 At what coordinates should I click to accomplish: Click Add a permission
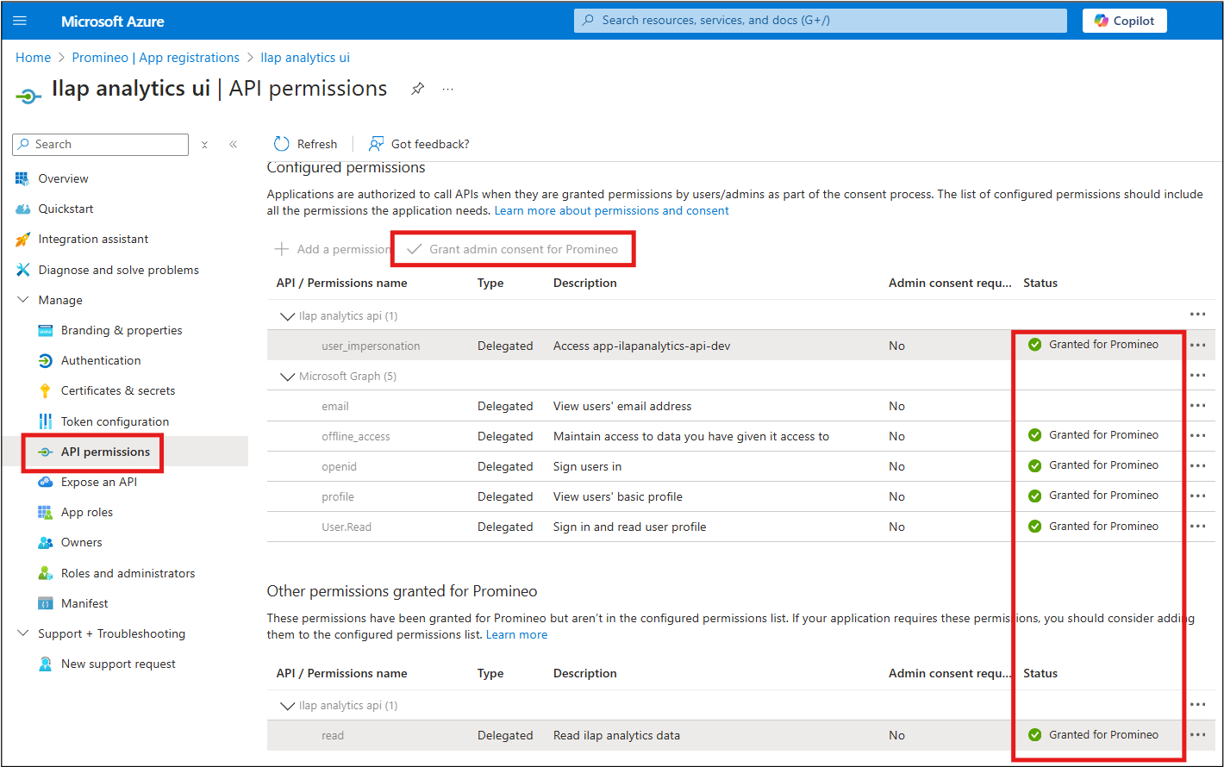tap(332, 249)
